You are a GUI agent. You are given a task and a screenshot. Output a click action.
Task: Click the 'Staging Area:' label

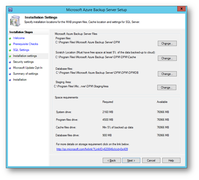(x=63, y=82)
